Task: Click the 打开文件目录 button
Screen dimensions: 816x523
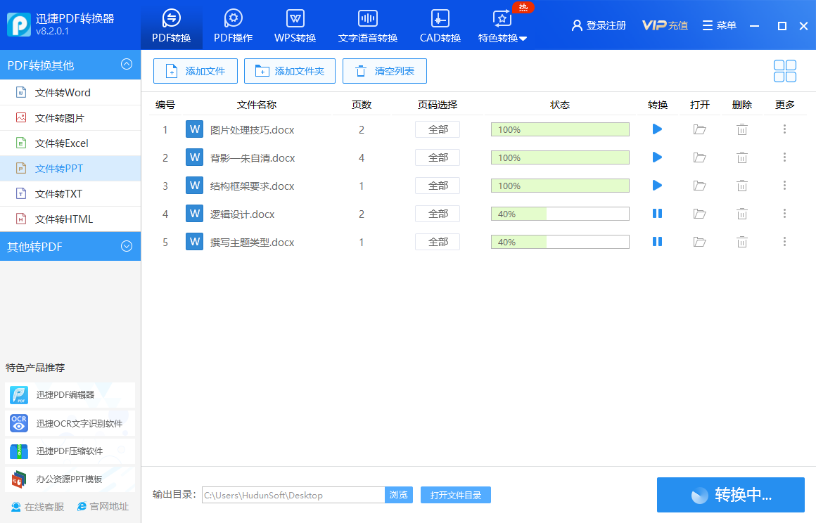Action: point(455,495)
